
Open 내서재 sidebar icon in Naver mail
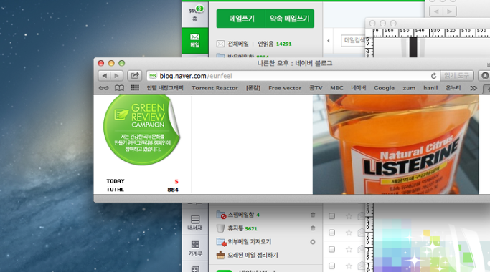pos(195,223)
